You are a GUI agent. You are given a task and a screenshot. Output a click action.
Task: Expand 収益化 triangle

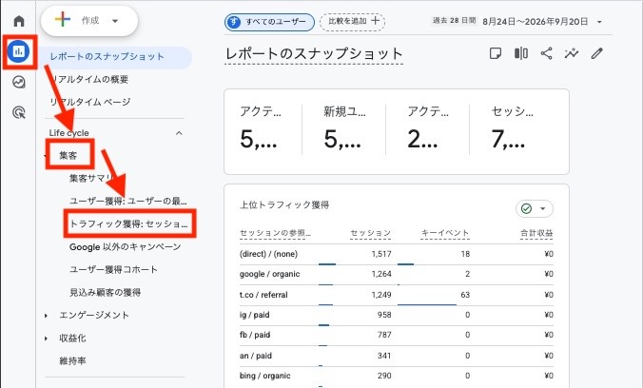(x=46, y=339)
